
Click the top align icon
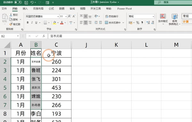pos(81,16)
